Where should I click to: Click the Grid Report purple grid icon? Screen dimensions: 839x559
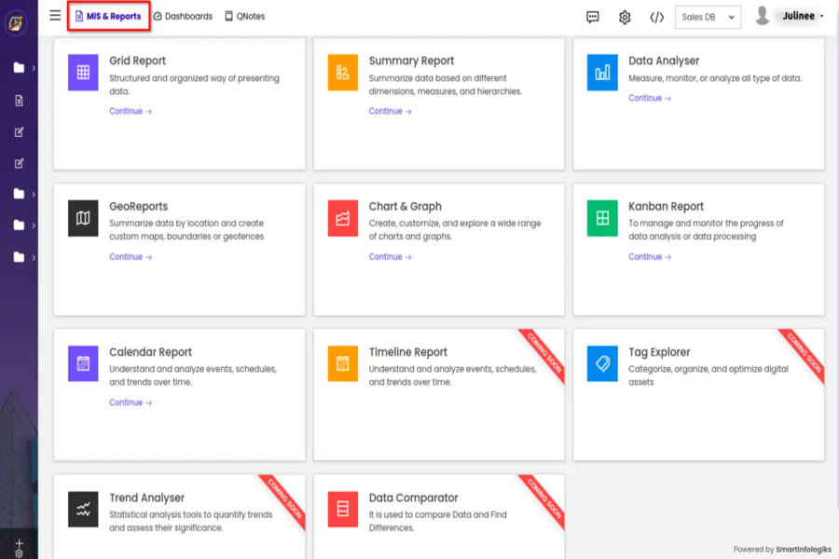(83, 73)
